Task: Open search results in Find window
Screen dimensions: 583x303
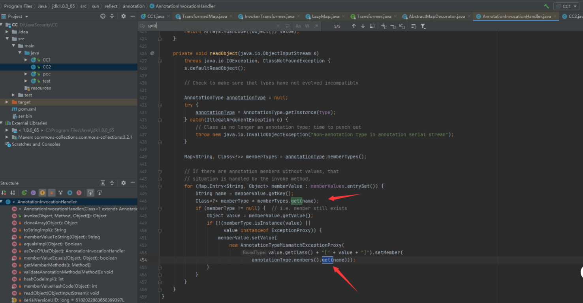Action: pos(372,26)
